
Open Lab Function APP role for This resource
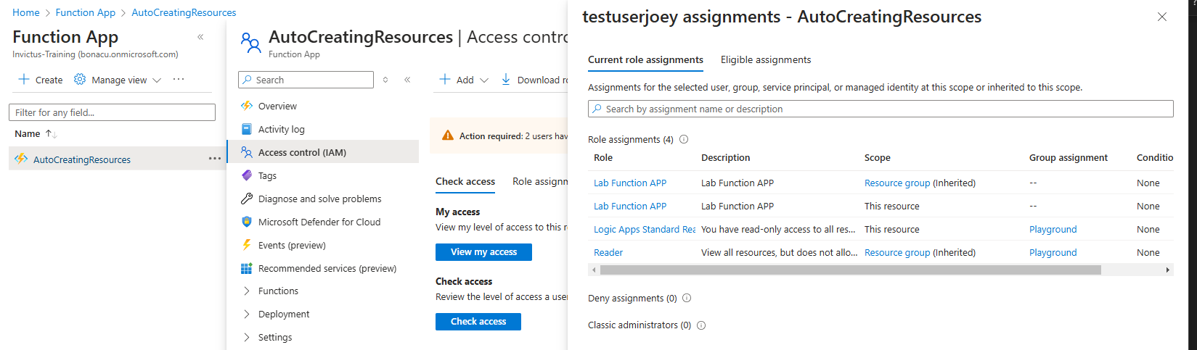point(630,206)
